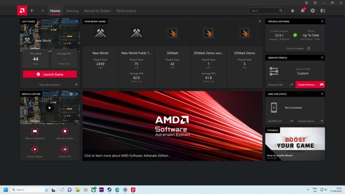The width and height of the screenshot is (345, 194).
Task: Click Check for Updates text
Action: (x=295, y=48)
